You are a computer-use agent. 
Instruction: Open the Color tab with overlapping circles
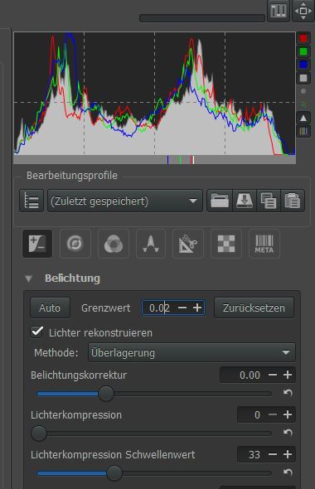[114, 244]
